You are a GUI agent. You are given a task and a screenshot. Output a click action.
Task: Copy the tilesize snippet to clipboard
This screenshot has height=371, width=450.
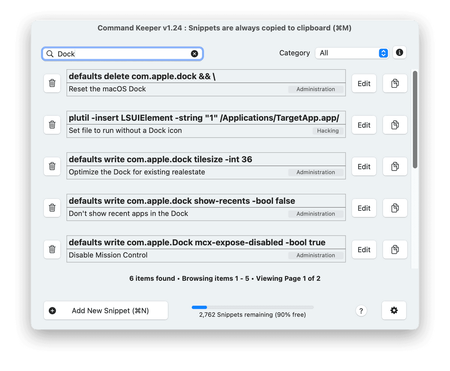[x=394, y=166]
